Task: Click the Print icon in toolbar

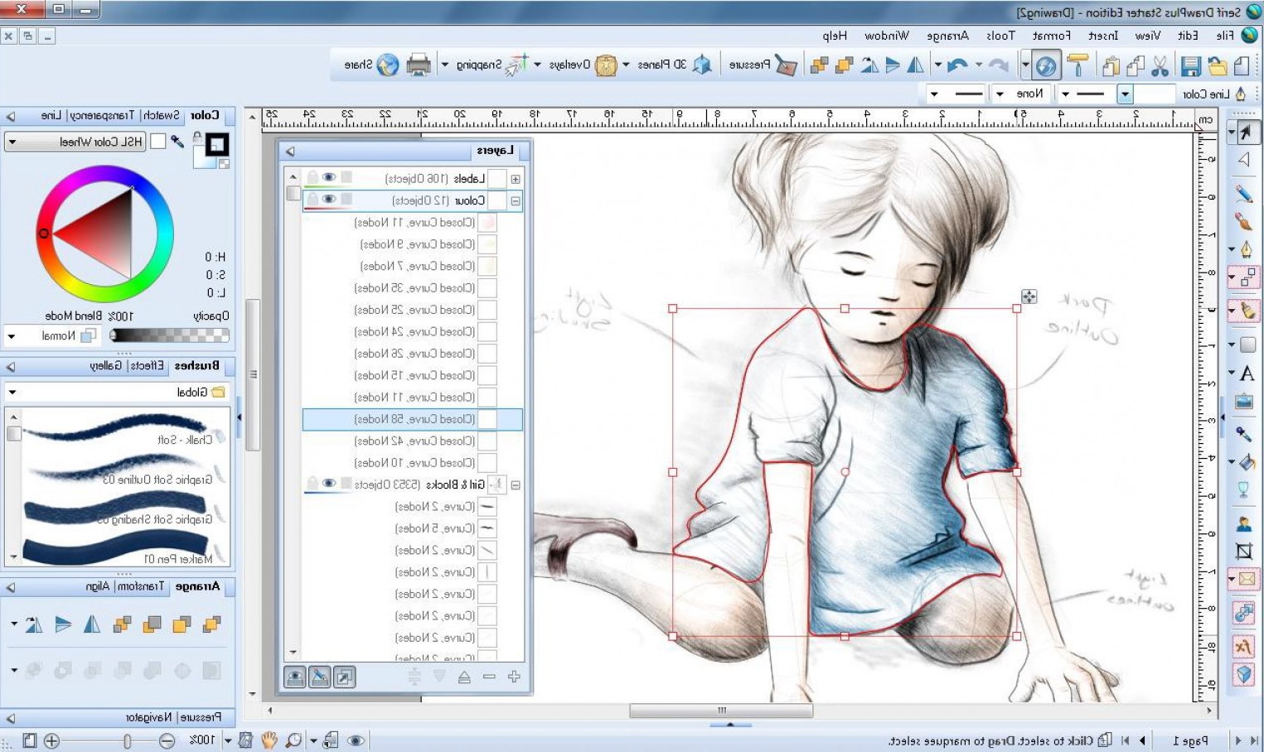Action: point(419,65)
